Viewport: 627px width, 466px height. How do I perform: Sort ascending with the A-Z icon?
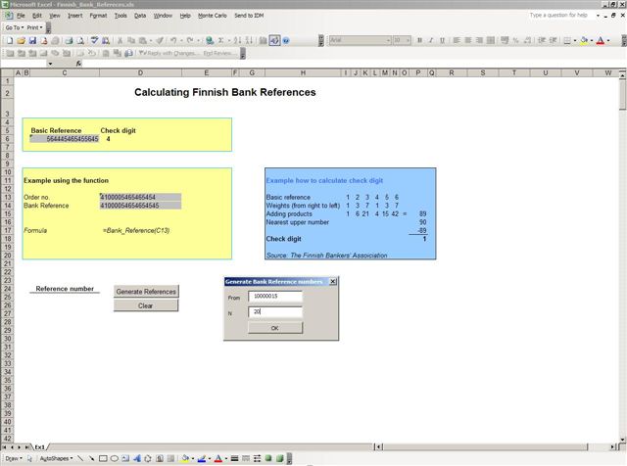click(237, 40)
